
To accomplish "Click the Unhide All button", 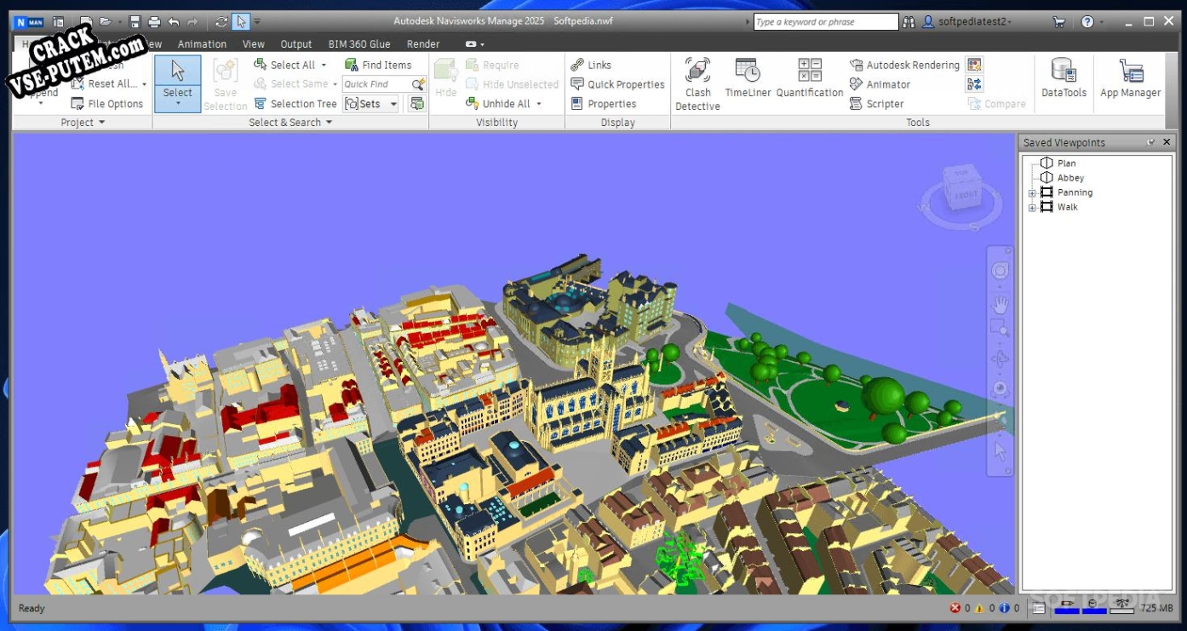I will pyautogui.click(x=505, y=104).
